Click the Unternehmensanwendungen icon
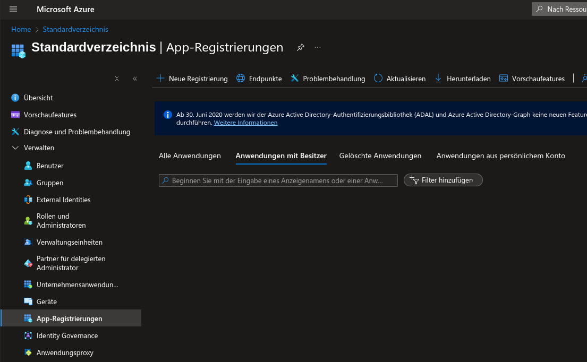This screenshot has height=362, width=587. pos(28,285)
